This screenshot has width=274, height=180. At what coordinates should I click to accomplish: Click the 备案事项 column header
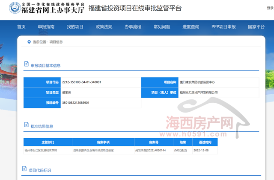(103, 142)
